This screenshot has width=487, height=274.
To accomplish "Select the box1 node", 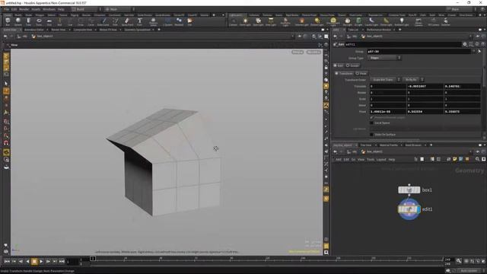I will (x=409, y=190).
